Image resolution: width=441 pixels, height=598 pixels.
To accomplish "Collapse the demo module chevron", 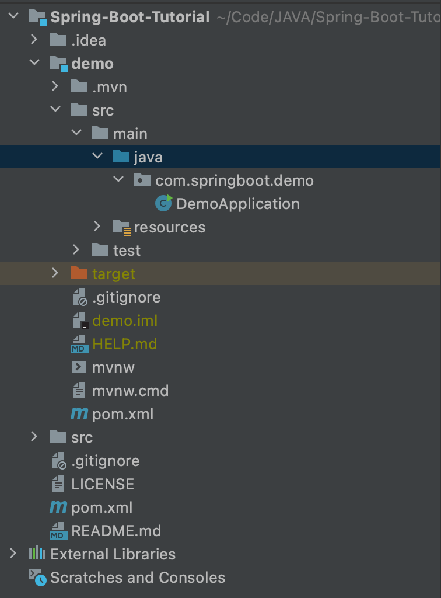I will click(34, 62).
